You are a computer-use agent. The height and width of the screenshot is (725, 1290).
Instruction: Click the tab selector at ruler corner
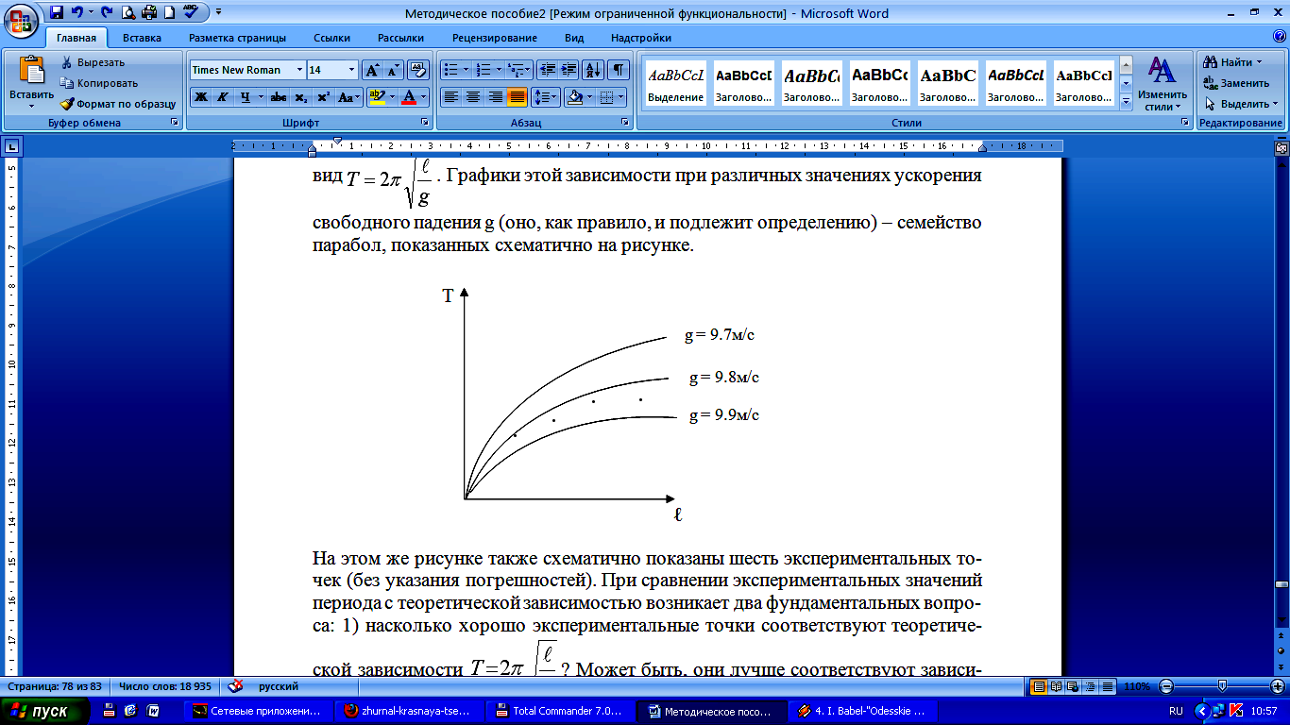point(12,146)
